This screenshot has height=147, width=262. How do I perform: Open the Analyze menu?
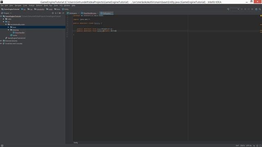click(x=32, y=5)
